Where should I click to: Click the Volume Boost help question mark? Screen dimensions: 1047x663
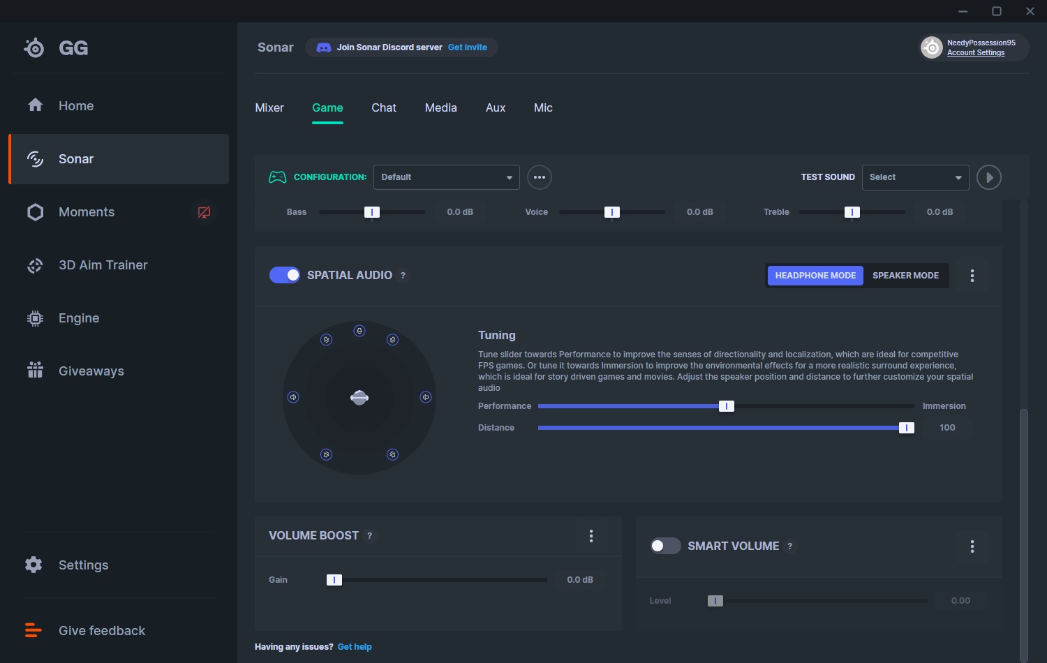click(370, 535)
